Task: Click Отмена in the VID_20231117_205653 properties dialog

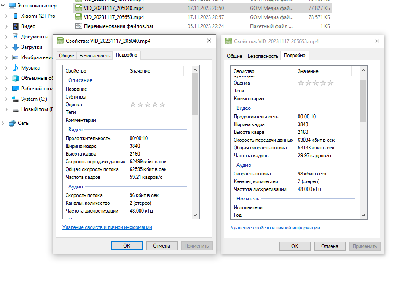Action: pyautogui.click(x=329, y=246)
